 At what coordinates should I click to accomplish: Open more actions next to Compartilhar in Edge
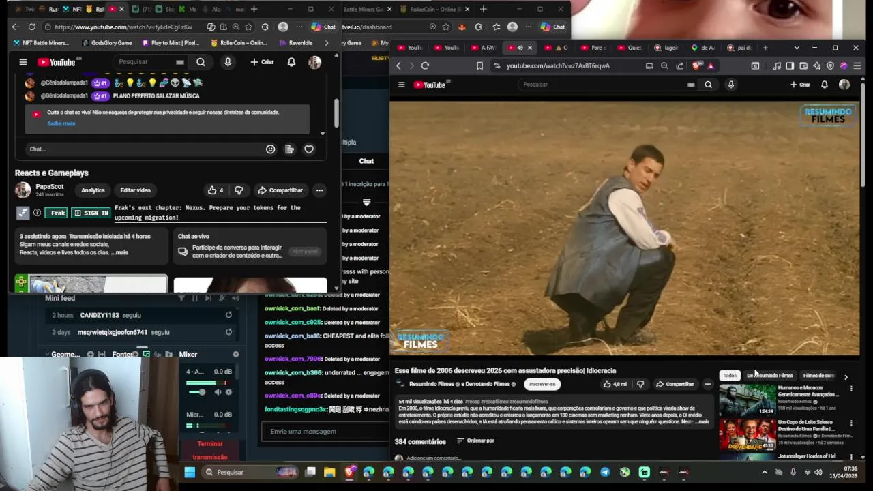319,190
